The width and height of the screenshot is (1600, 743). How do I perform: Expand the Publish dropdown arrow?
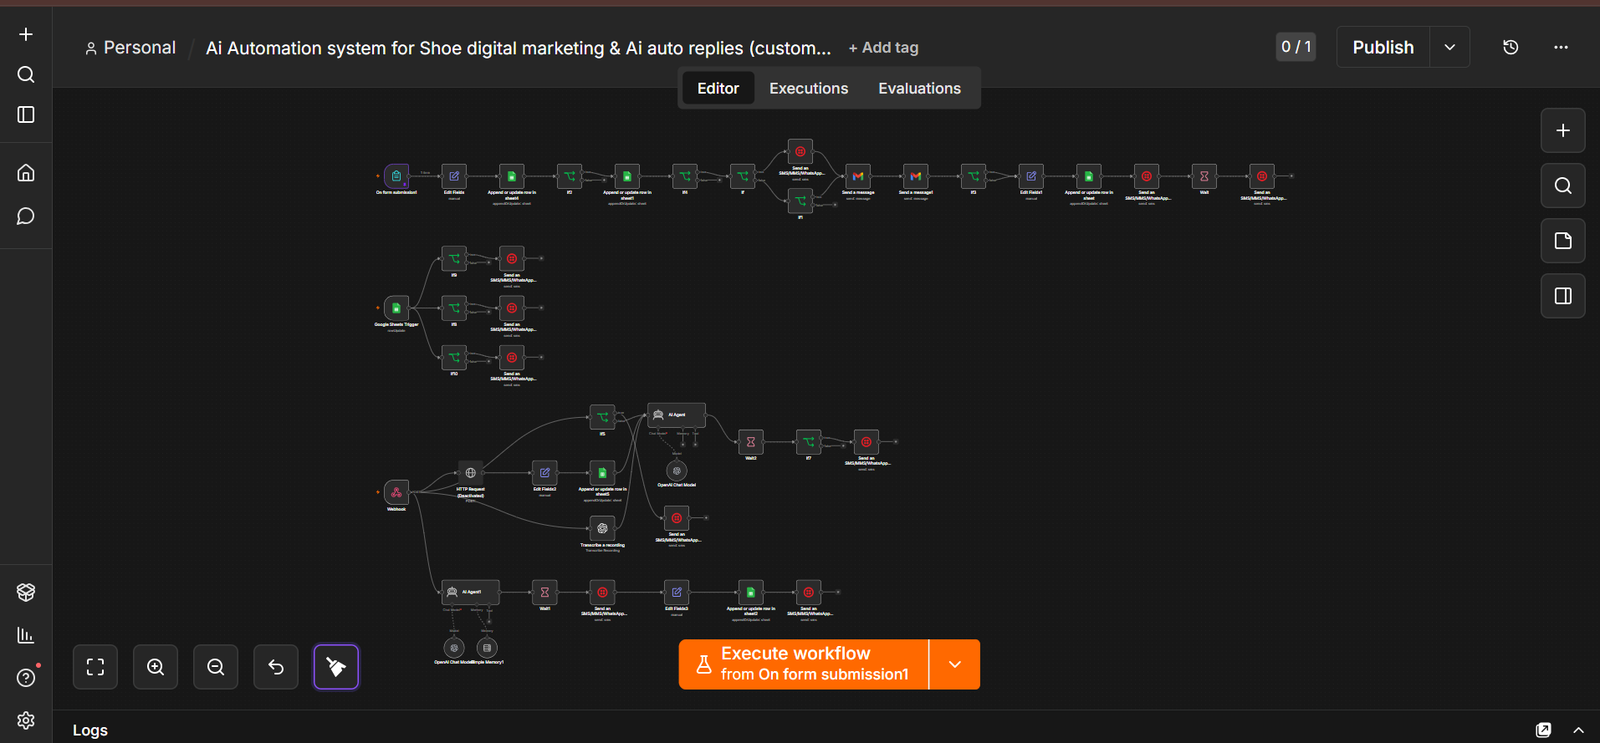pos(1450,48)
